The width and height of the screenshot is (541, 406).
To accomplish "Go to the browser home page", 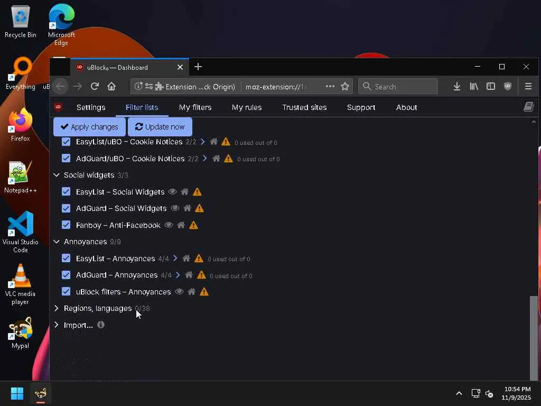I will coord(111,86).
